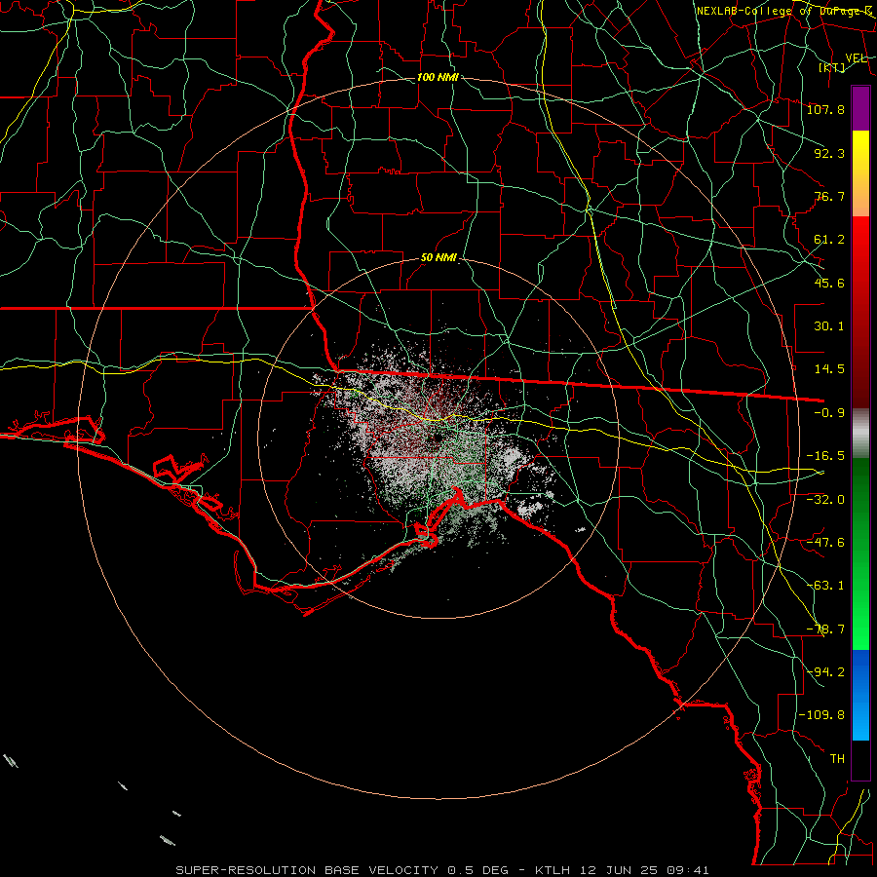Image resolution: width=877 pixels, height=877 pixels.
Task: Click the -109.8 velocity scale value
Action: [821, 715]
